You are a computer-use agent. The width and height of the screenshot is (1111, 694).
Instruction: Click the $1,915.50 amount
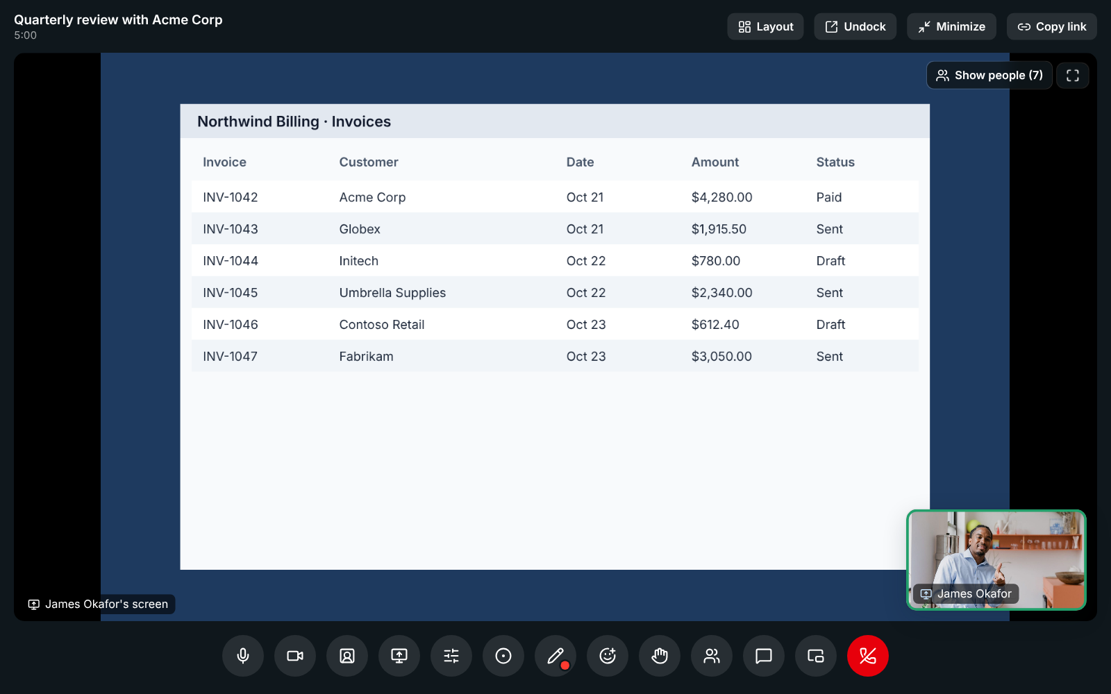[719, 229]
